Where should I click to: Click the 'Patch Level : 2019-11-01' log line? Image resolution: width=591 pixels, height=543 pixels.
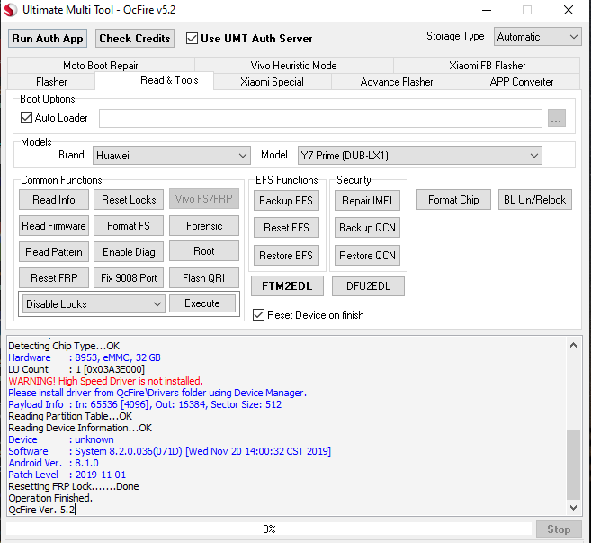(67, 475)
